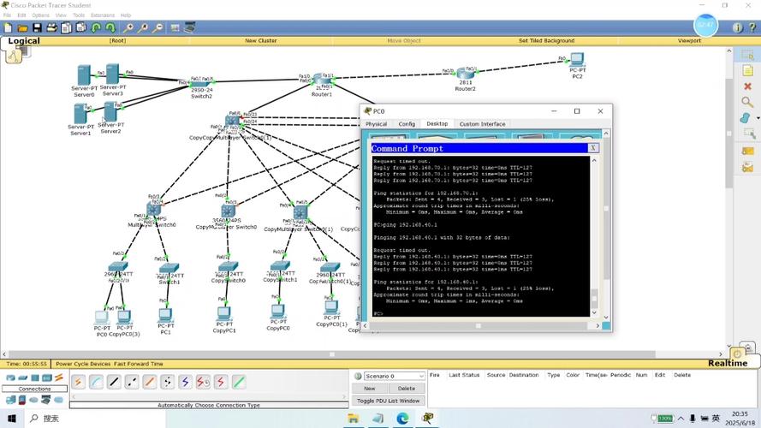Open the Scenario 0 dropdown
Image resolution: width=761 pixels, height=428 pixels.
[x=394, y=376]
